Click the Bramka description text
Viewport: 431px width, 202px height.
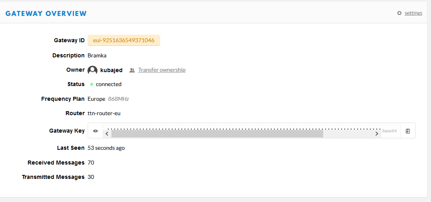(x=97, y=55)
